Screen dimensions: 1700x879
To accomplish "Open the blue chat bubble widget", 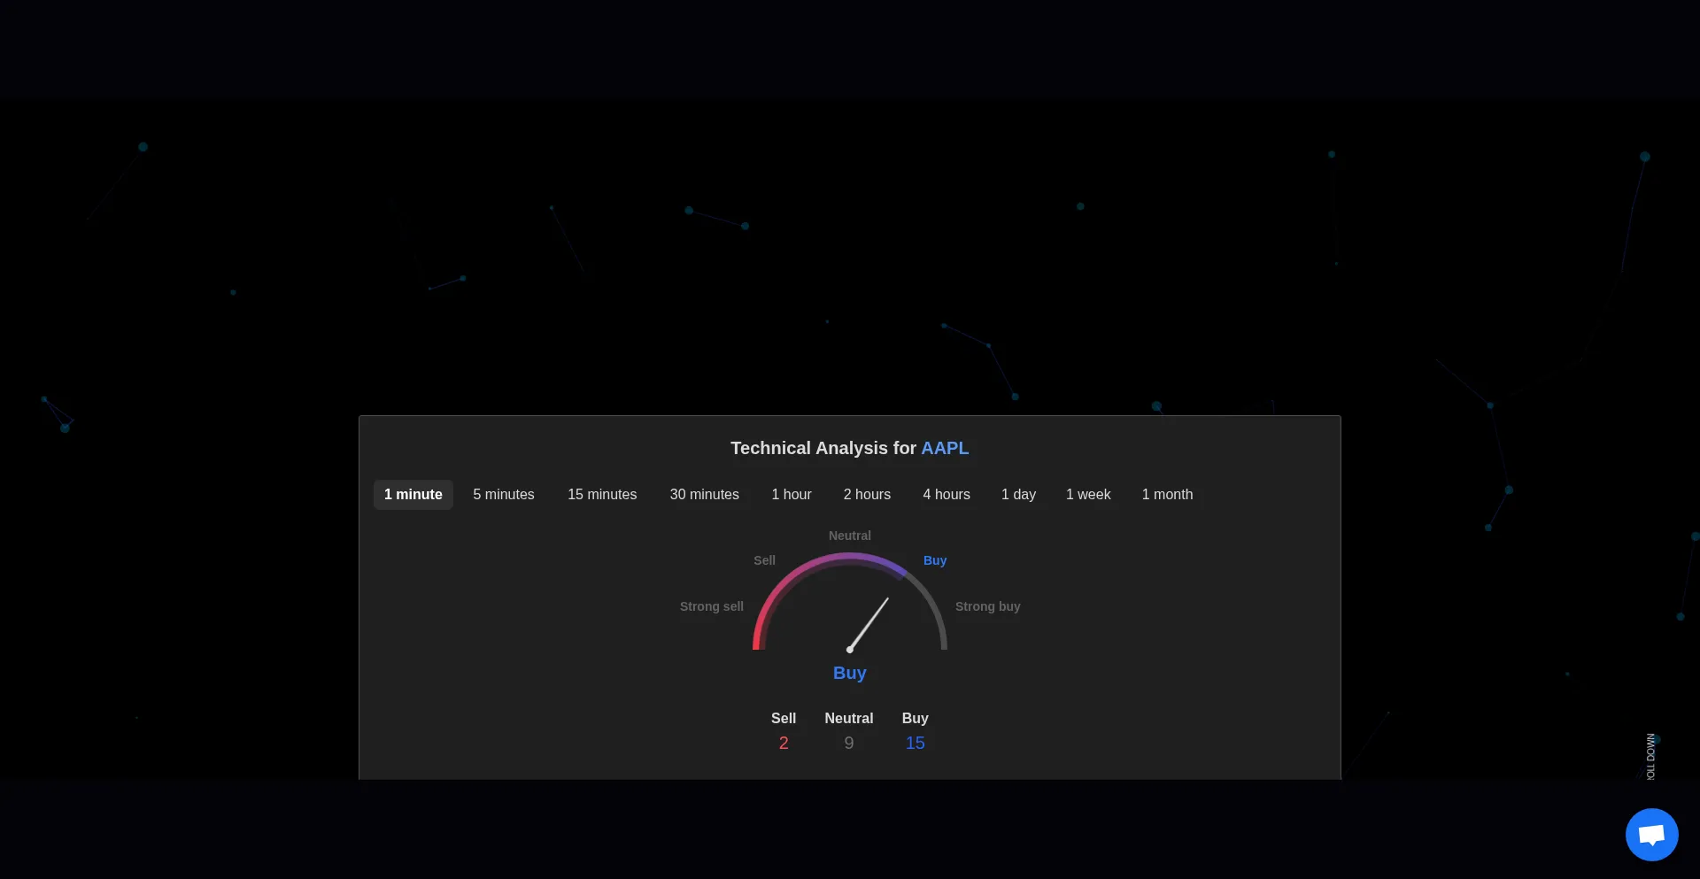I will [1651, 834].
